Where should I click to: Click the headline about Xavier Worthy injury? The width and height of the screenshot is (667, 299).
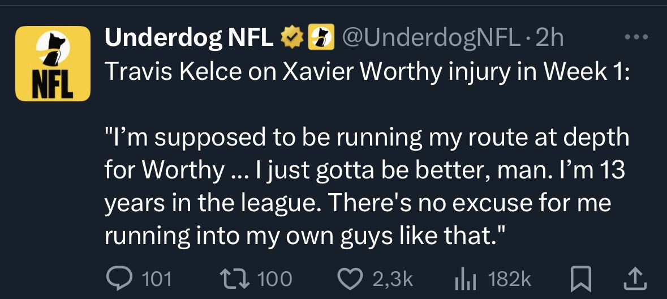pos(366,73)
